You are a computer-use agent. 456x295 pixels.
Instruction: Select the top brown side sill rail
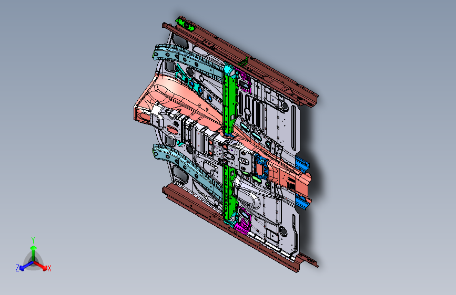coord(241,62)
